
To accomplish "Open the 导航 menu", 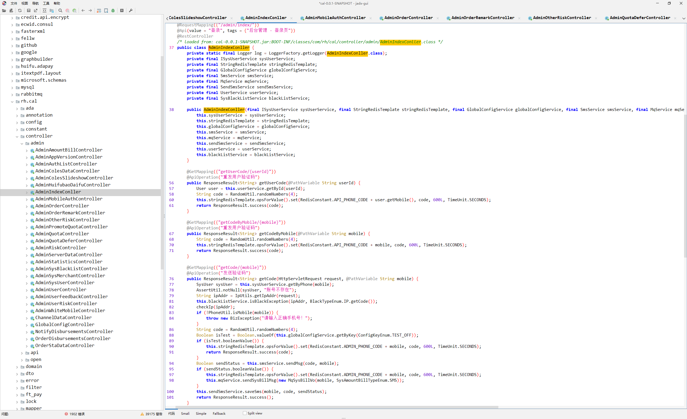I will pyautogui.click(x=35, y=3).
